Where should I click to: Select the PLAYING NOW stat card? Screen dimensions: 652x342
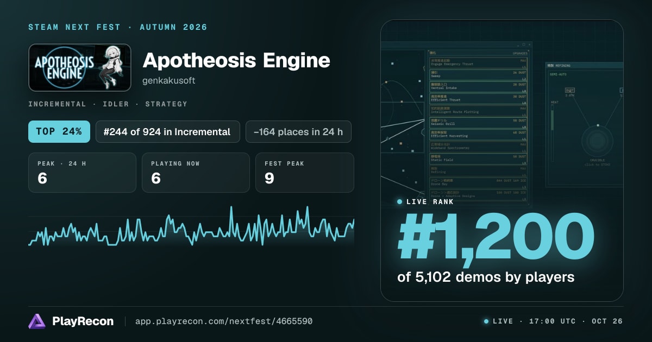click(196, 173)
